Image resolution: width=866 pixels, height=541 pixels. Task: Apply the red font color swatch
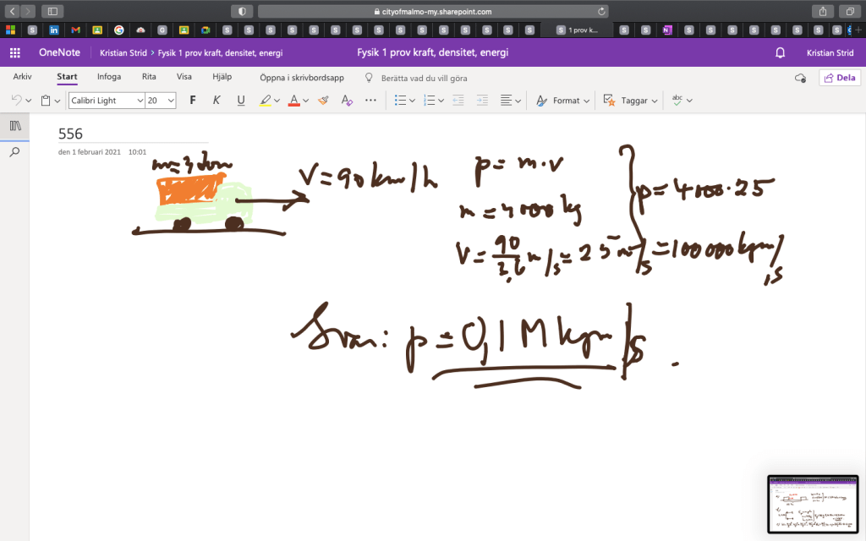[x=293, y=100]
